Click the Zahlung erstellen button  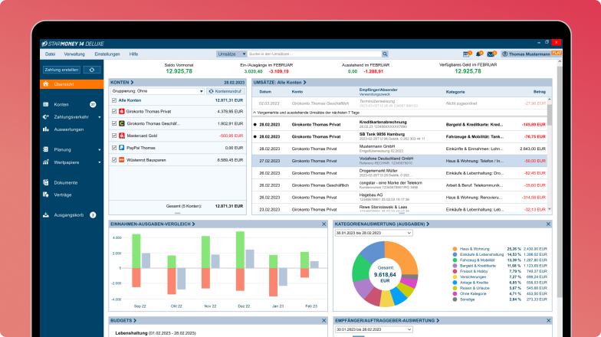click(61, 69)
